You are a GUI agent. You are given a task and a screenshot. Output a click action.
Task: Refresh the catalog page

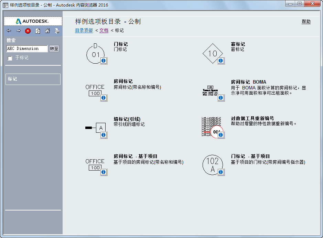tap(38, 31)
